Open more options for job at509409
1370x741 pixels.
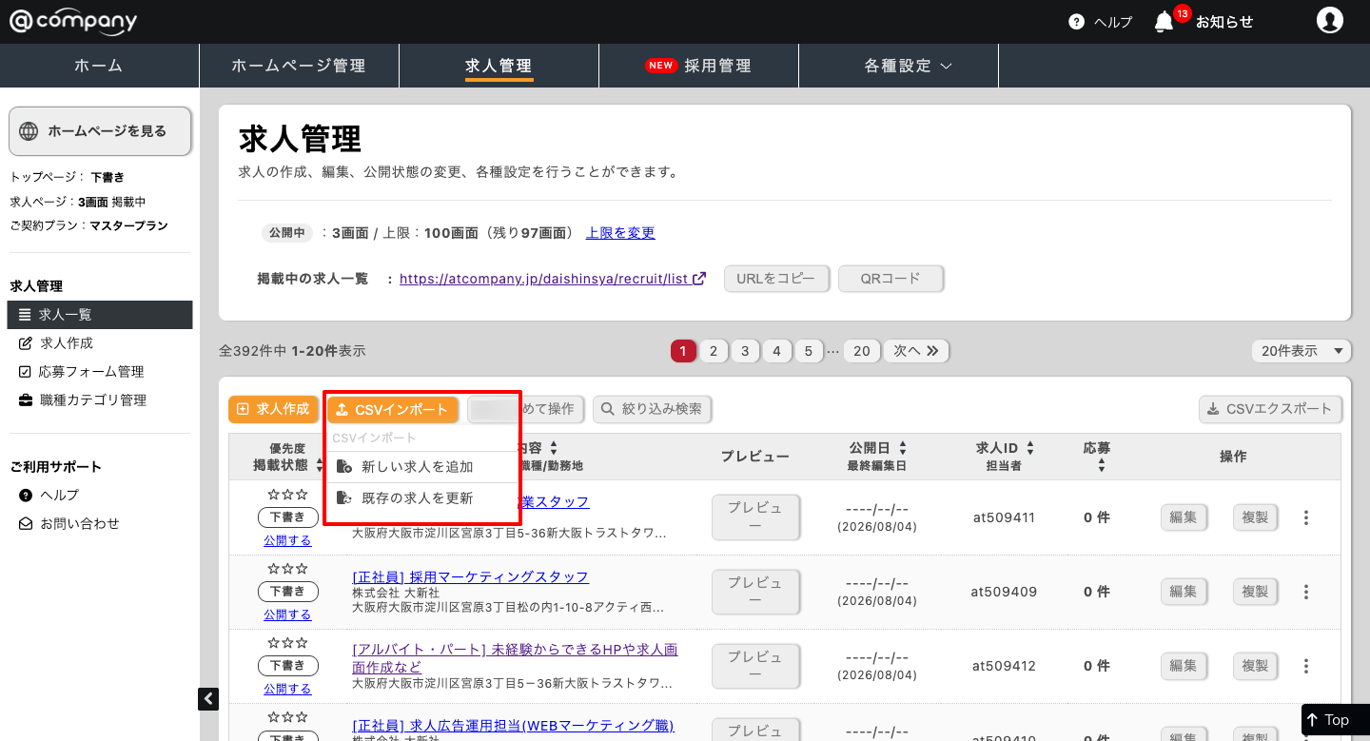(x=1306, y=592)
